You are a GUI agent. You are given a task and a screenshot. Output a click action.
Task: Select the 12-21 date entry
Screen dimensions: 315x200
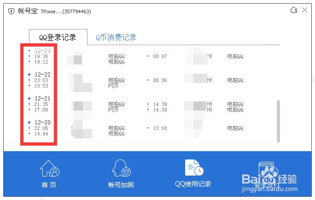click(42, 98)
